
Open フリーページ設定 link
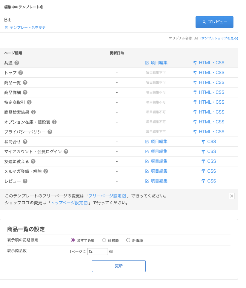click(x=107, y=196)
